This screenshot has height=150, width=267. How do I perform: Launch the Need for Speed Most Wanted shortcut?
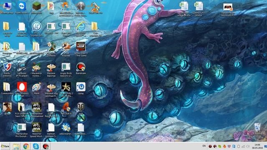click(37, 130)
